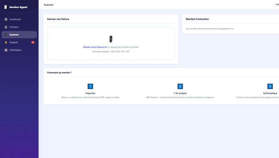Select the Scanner menu entry
Viewport: 279px width, 158px height.
coord(19,35)
